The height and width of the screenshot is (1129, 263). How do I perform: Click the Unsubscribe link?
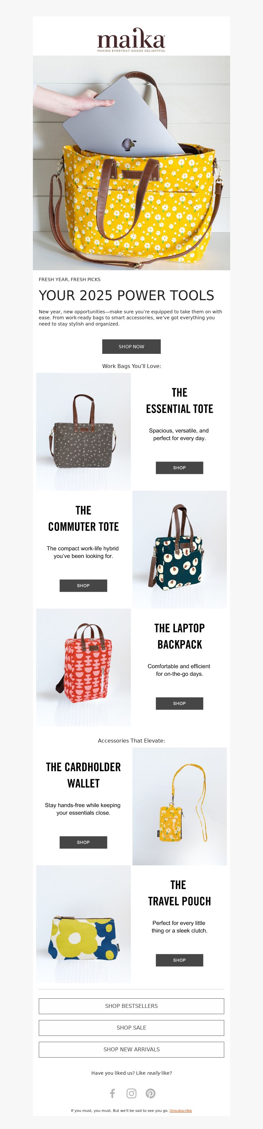pyautogui.click(x=181, y=1111)
